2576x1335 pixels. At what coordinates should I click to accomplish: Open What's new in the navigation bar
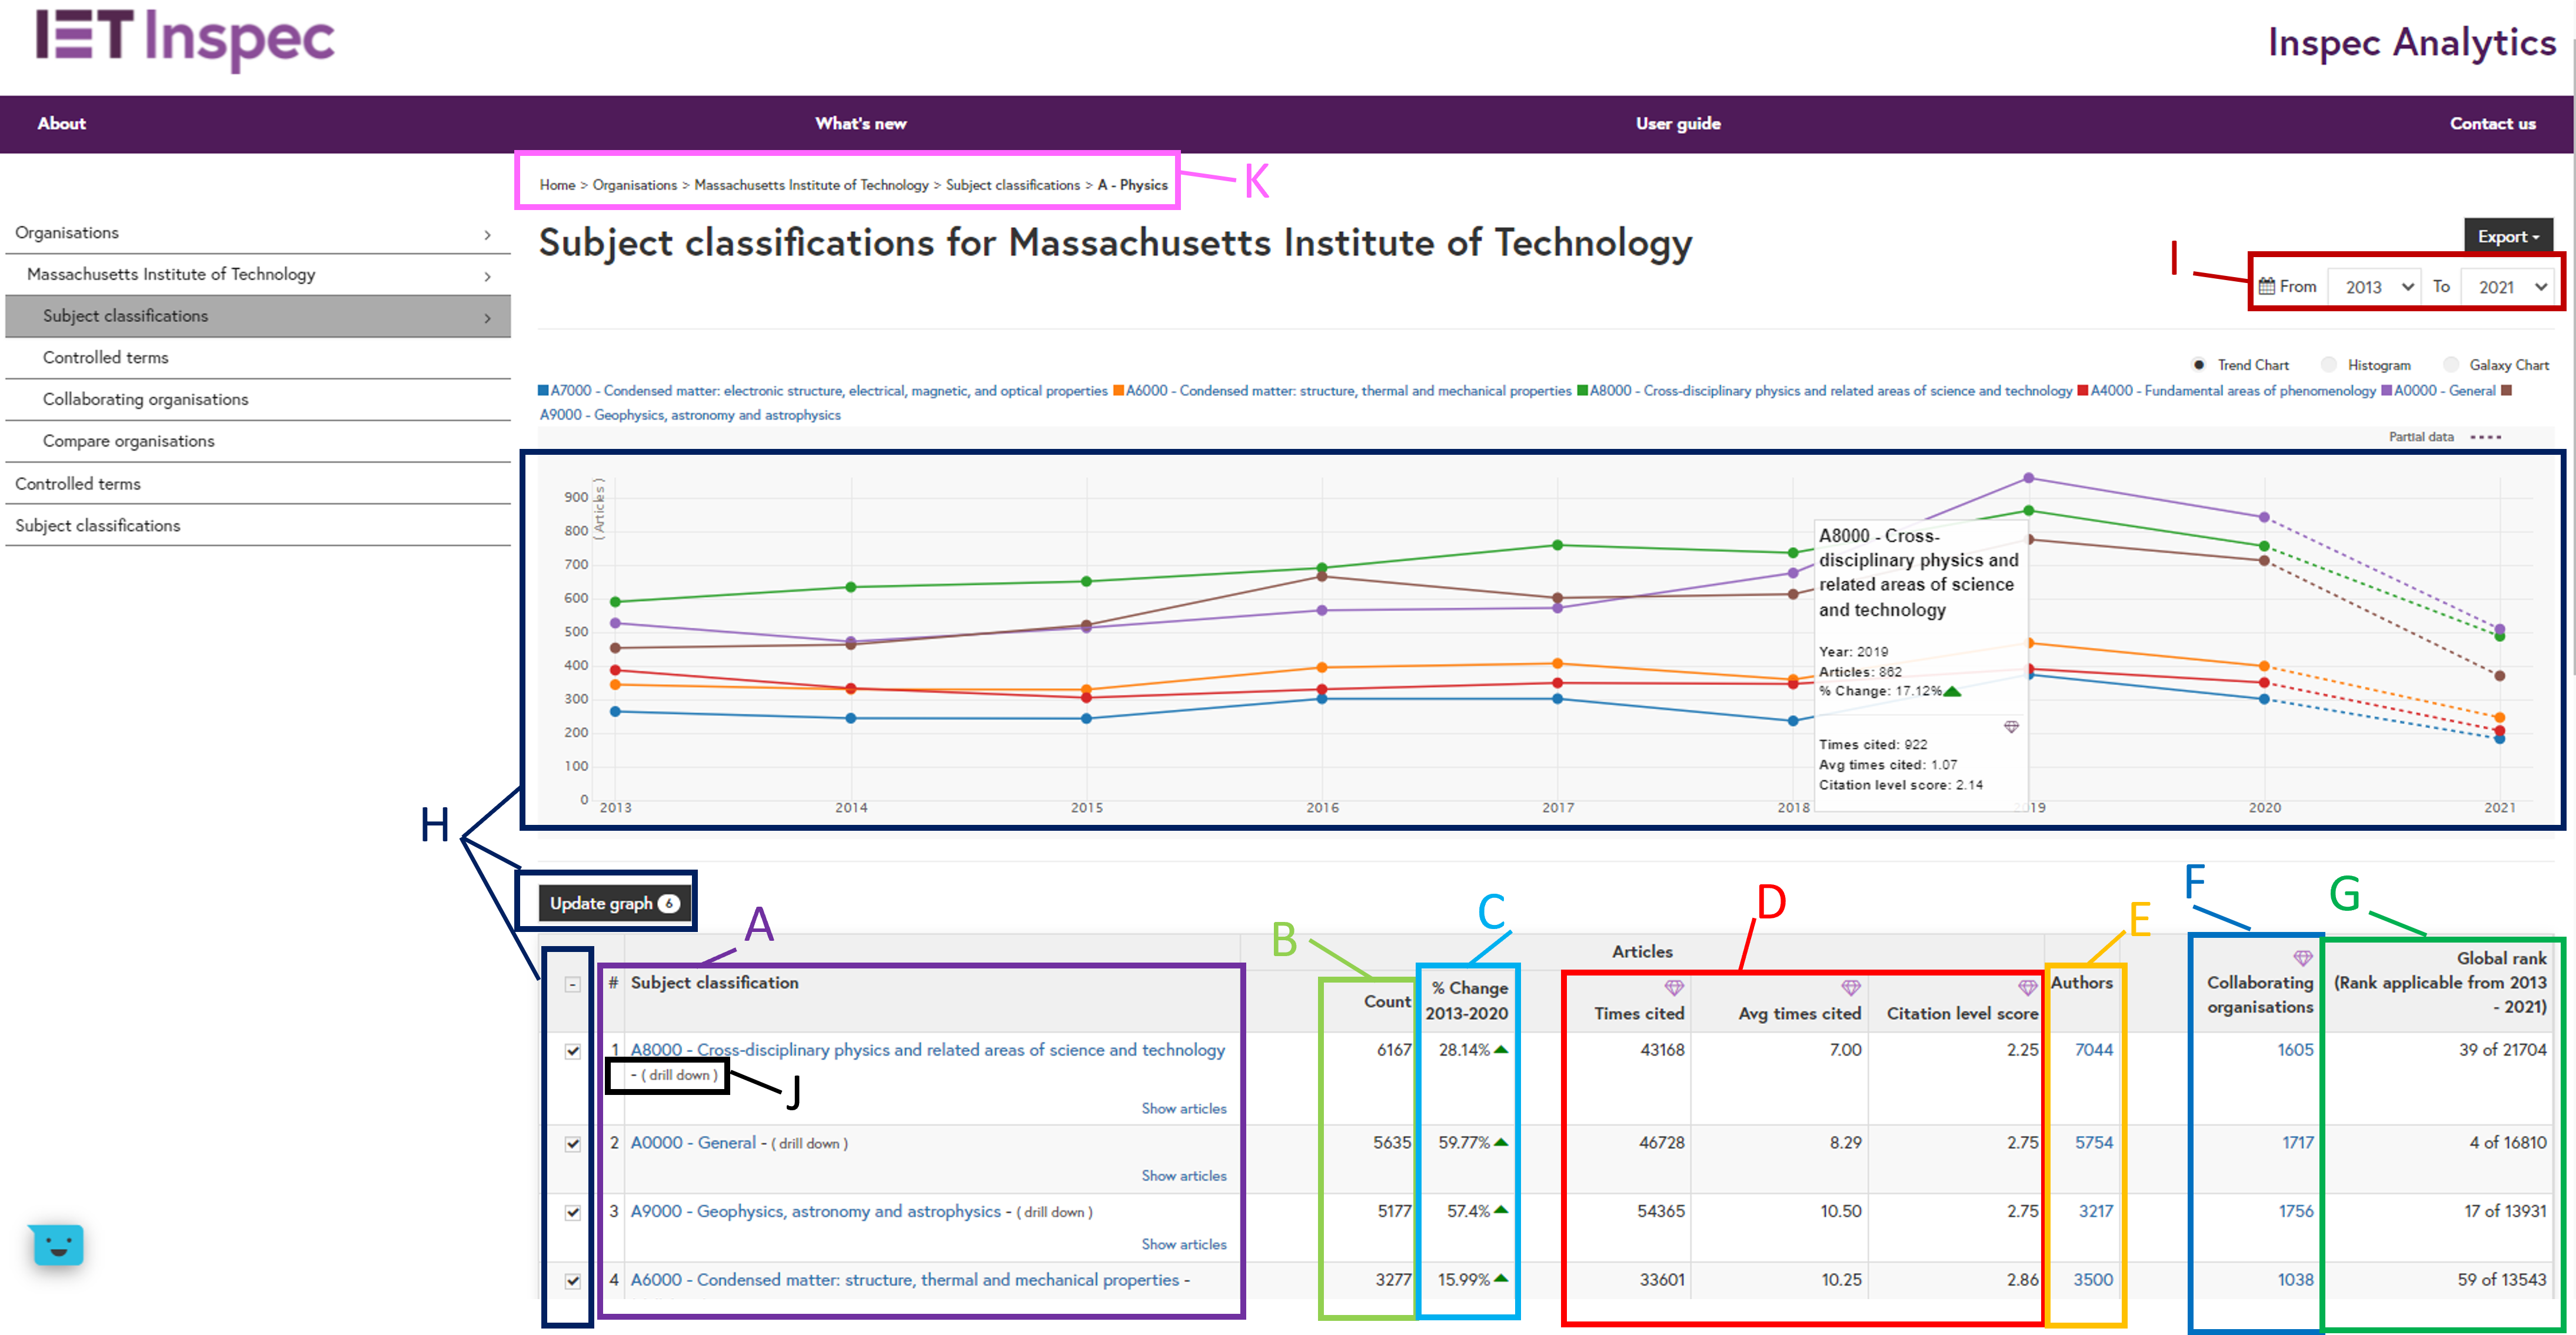(x=860, y=124)
